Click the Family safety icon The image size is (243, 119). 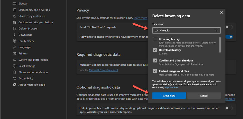tap(15, 41)
